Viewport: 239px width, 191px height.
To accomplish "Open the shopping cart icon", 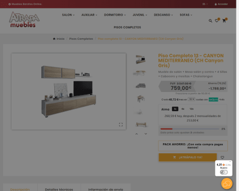I will pos(224,21).
